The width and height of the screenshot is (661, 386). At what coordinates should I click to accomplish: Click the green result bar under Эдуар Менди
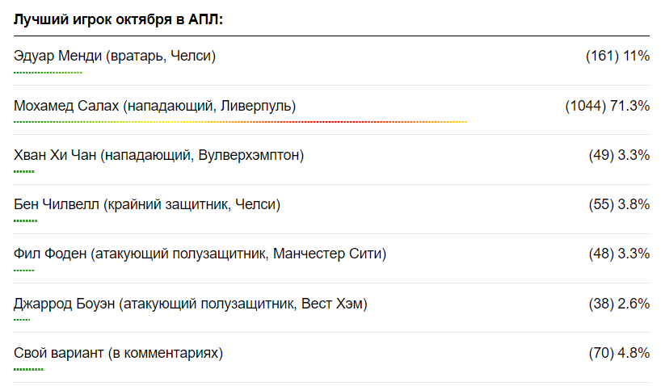pyautogui.click(x=48, y=73)
